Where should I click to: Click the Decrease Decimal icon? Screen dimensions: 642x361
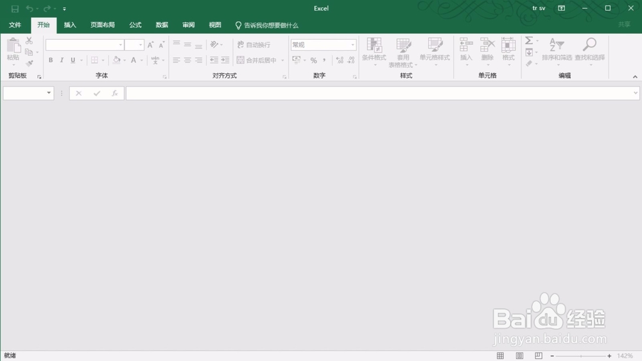point(351,60)
